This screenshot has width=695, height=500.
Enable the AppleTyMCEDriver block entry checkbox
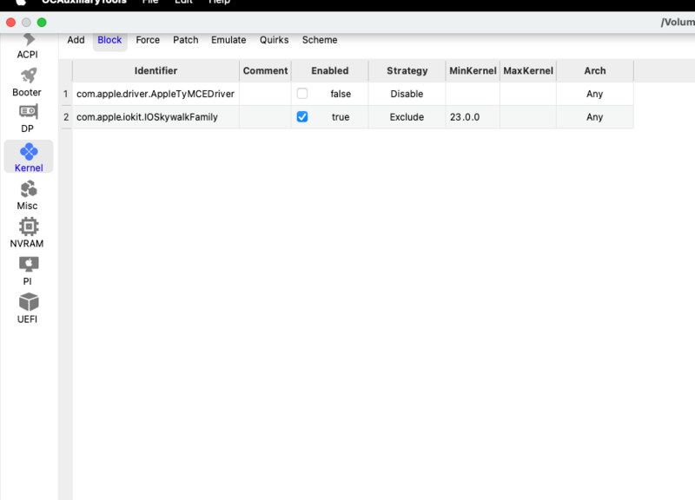302,94
